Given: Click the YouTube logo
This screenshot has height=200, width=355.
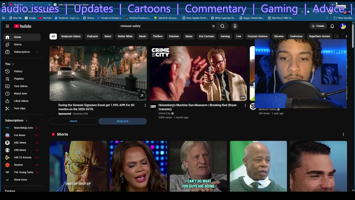Looking at the screenshot, I should (x=22, y=26).
